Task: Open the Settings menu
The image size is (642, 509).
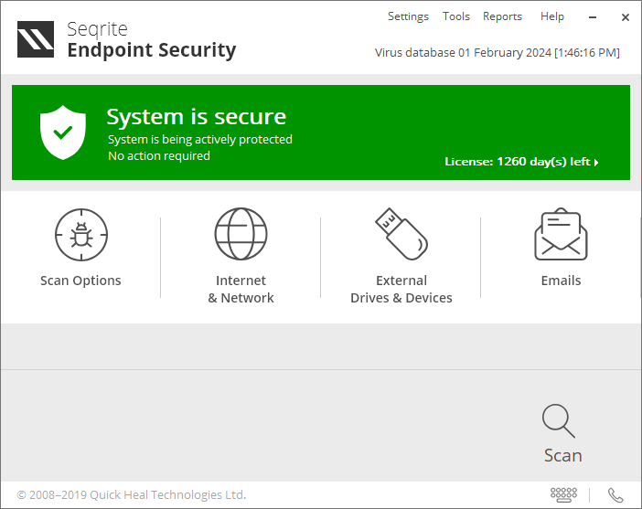Action: point(408,16)
